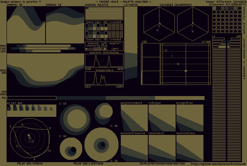Open the red/cyan complementary gradient
Viewport: 247px width, 166px height.
[162, 118]
